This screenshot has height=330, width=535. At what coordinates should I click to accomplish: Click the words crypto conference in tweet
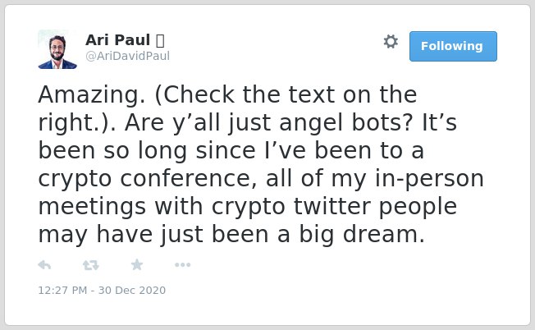tap(148, 179)
